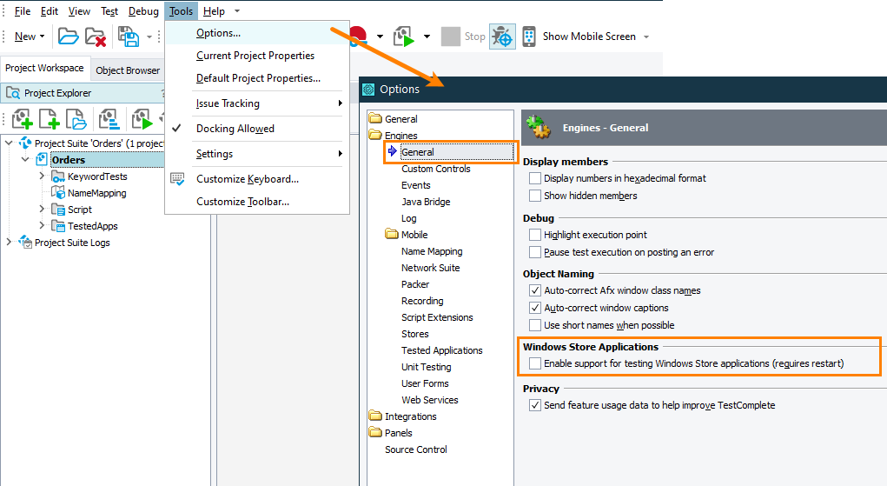Select Name Mapping options page
This screenshot has width=887, height=486.
(x=432, y=251)
